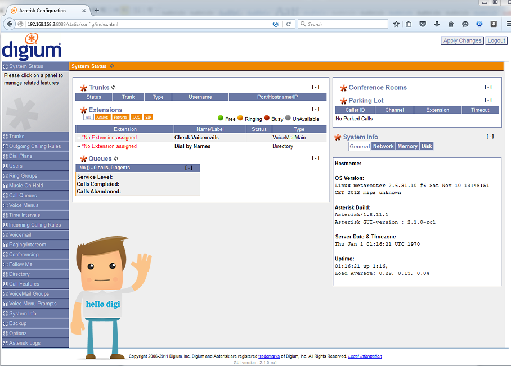
Task: Collapse the Extensions panel
Action: [316, 109]
